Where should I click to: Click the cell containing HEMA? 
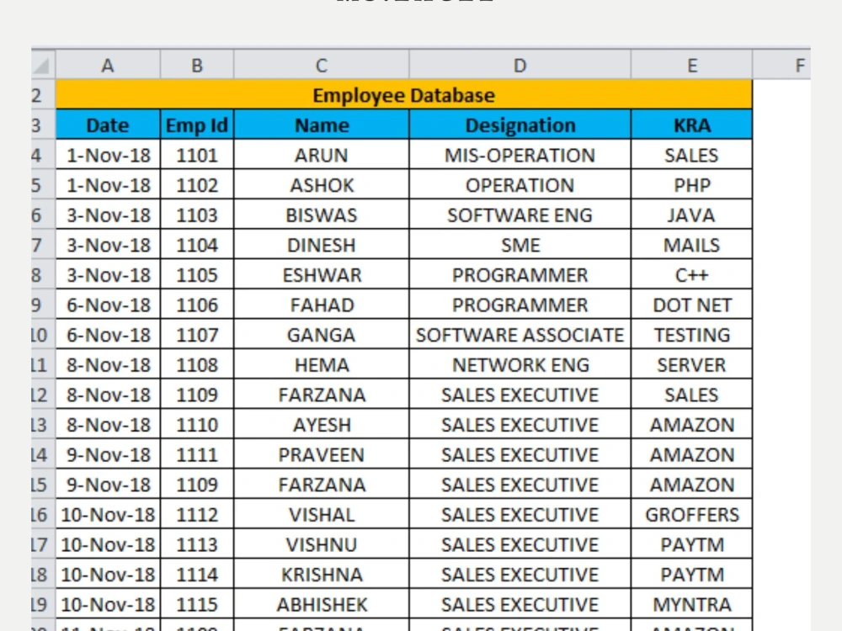tap(322, 365)
